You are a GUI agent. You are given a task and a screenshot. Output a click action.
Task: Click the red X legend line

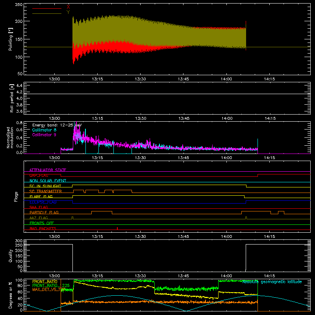(46, 8)
